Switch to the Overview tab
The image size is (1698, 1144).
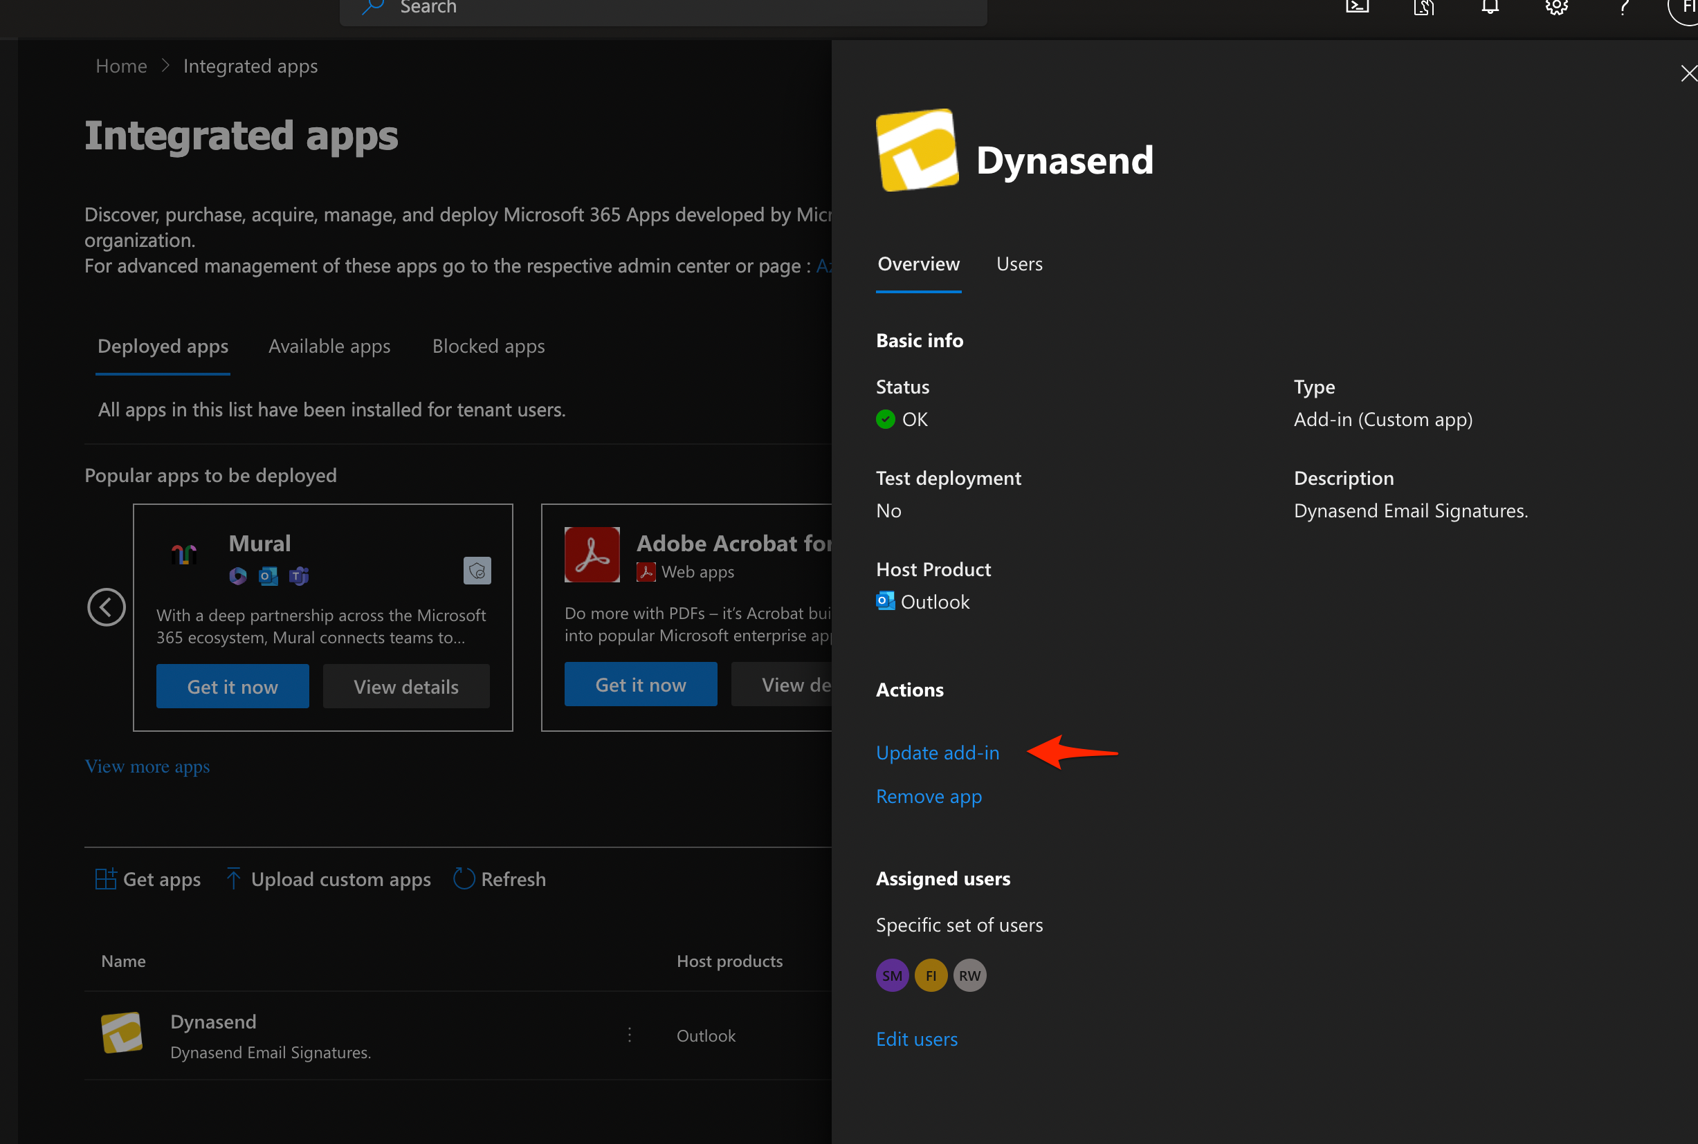(919, 264)
